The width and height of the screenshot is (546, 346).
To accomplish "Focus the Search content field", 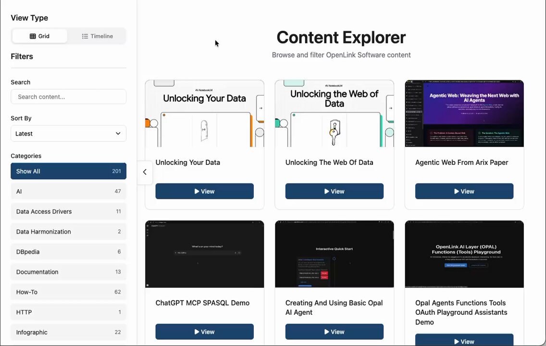I will (69, 97).
